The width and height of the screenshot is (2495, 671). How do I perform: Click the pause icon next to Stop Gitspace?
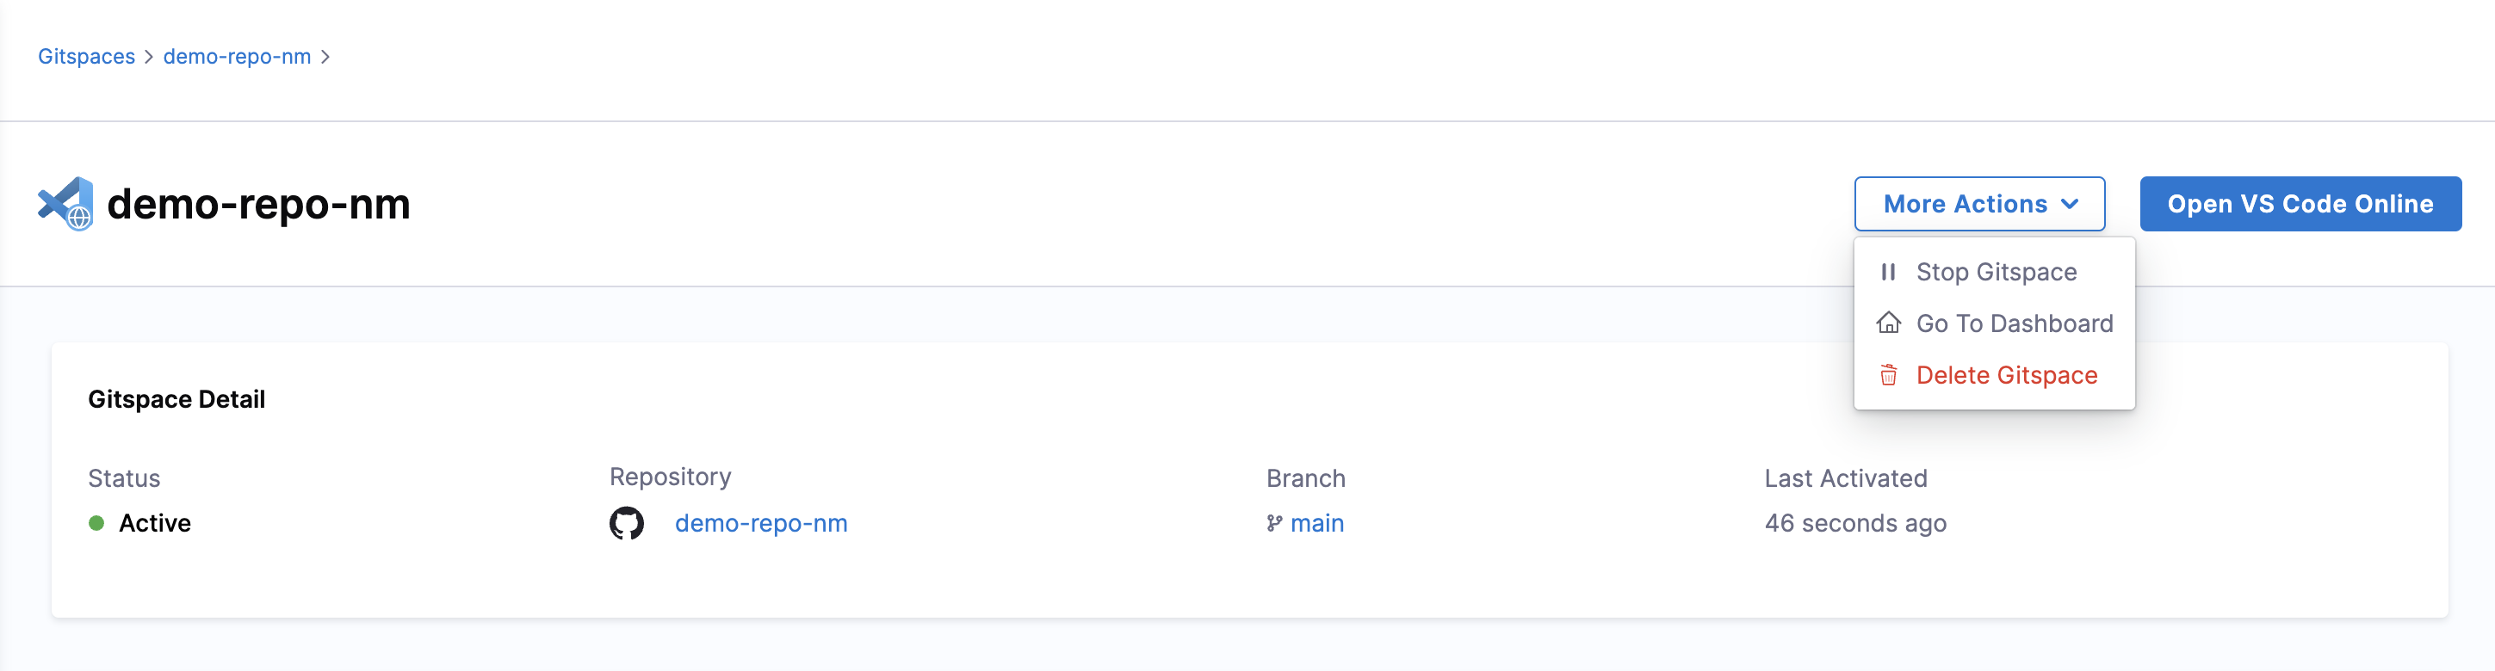click(x=1888, y=272)
